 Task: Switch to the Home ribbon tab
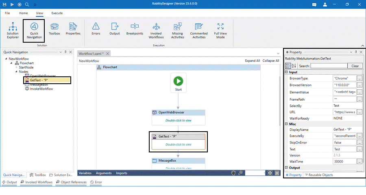click(x=23, y=13)
